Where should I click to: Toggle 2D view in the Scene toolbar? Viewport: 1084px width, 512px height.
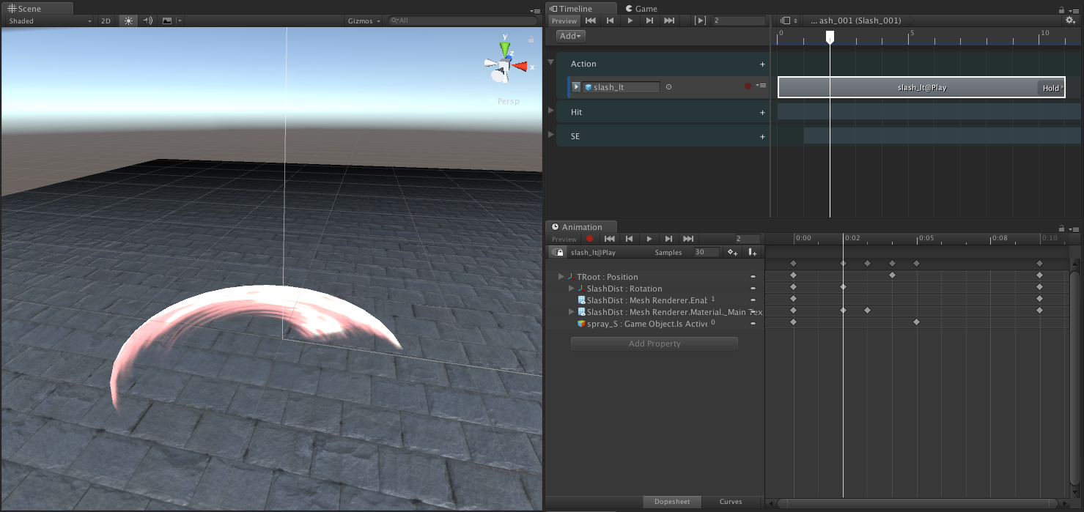click(x=106, y=21)
